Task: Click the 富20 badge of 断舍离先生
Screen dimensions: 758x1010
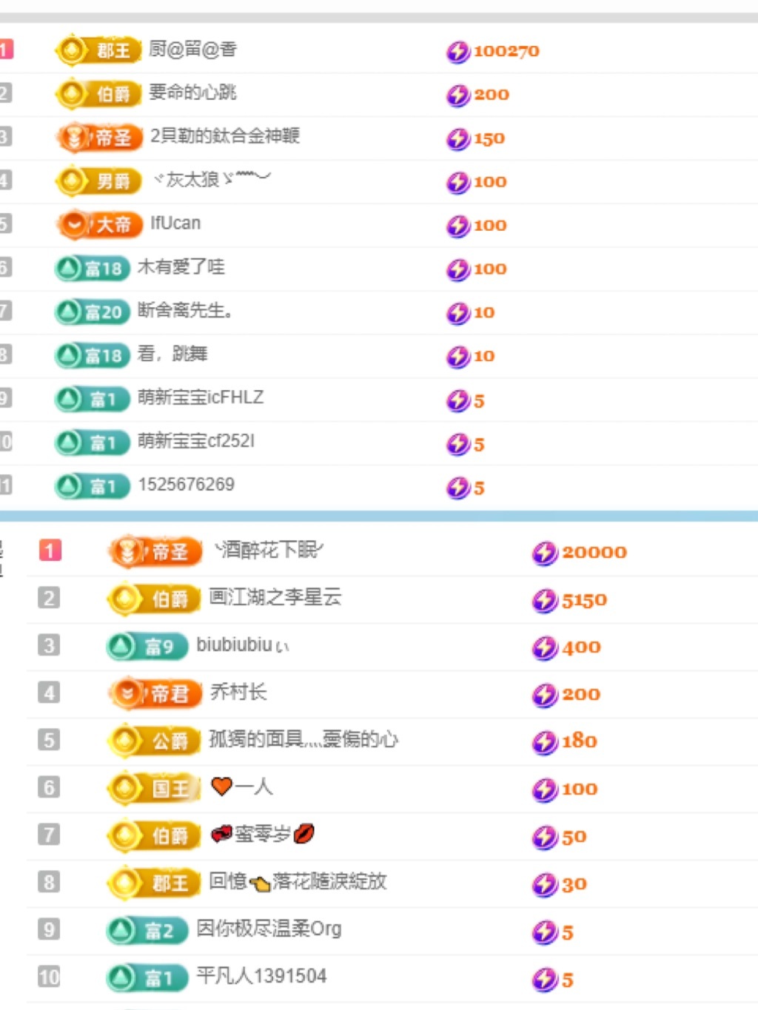Action: pos(91,312)
